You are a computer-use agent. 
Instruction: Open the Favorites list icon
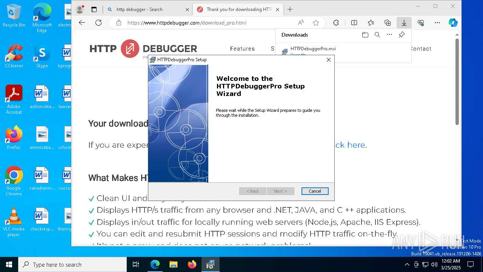[x=371, y=23]
